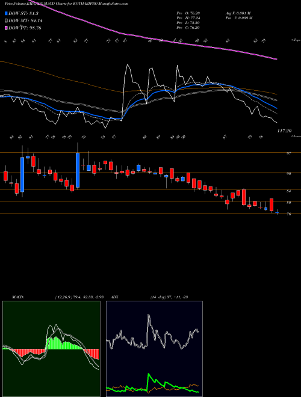Image resolution: width=301 pixels, height=397 pixels.
Task: Select the 'DOW PT: 98.76' legend label
Action: (x=25, y=28)
